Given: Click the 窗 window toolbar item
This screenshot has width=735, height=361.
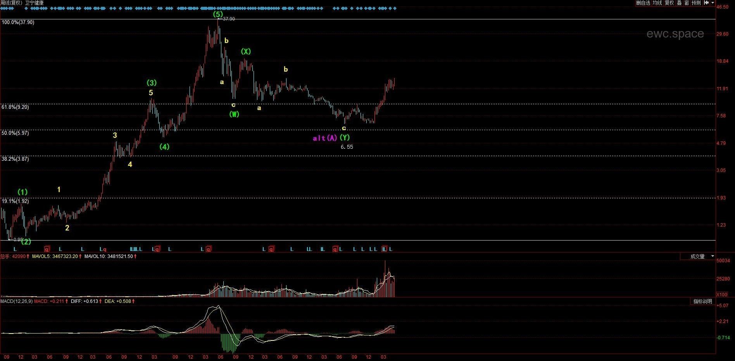Looking at the screenshot, I should click(687, 3).
